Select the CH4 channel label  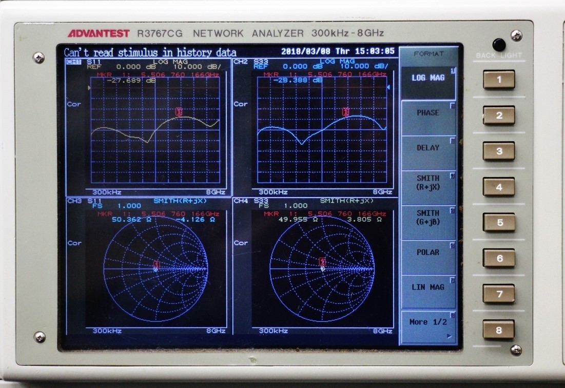tap(241, 201)
